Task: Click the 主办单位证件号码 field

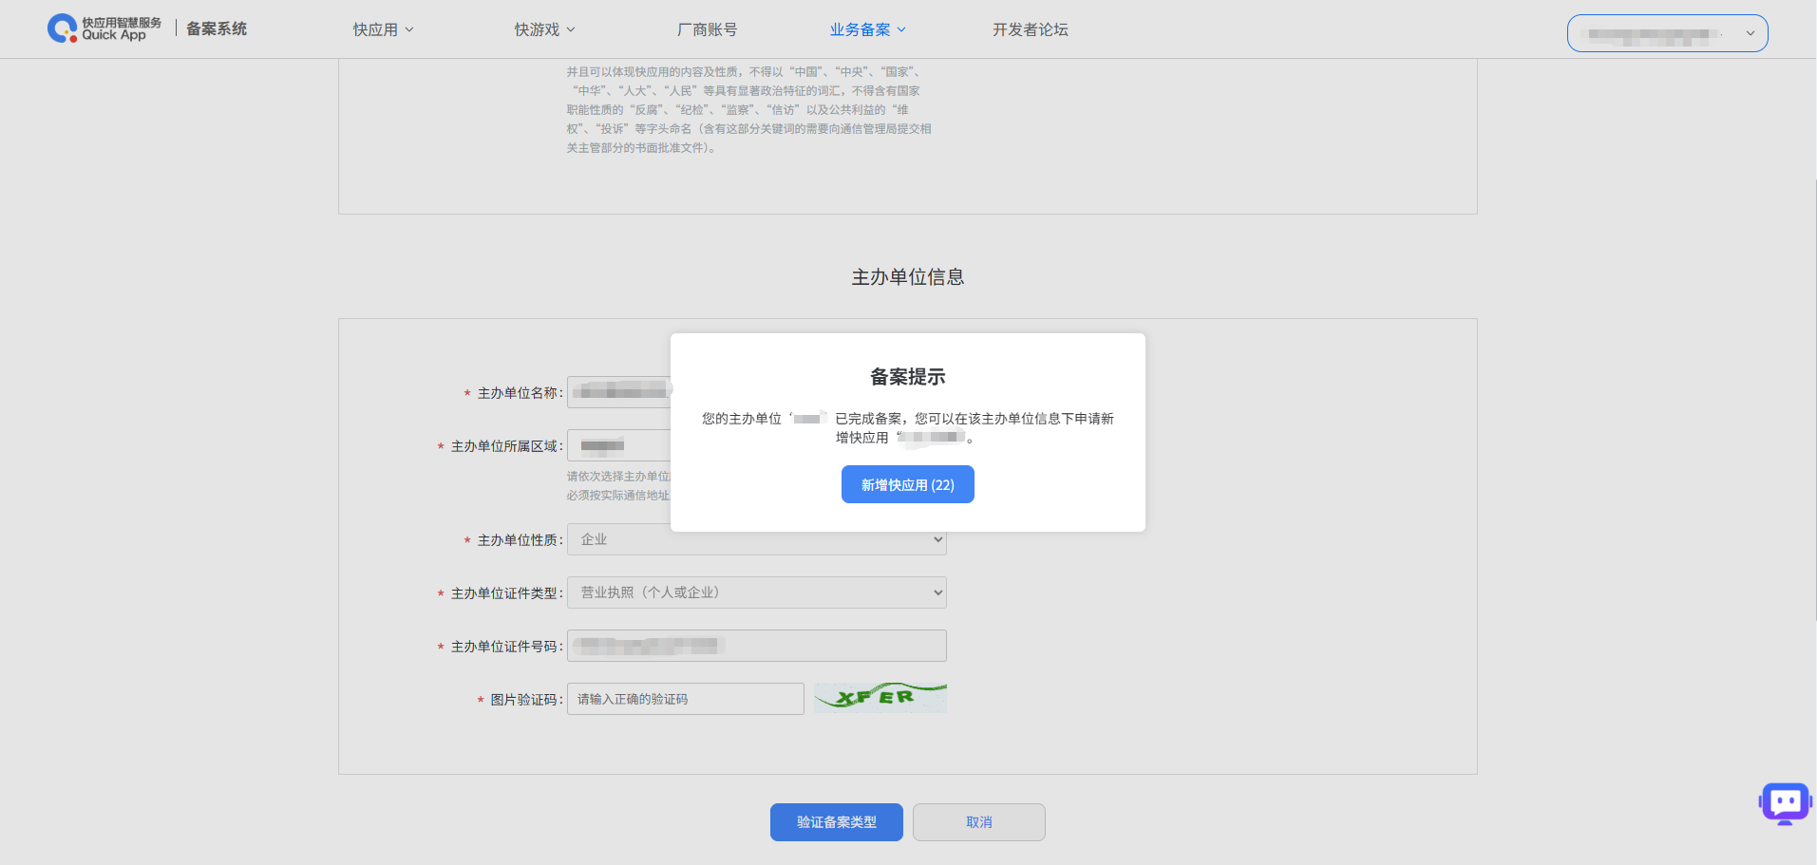Action: point(756,646)
